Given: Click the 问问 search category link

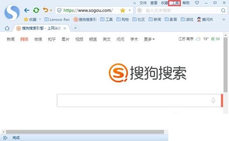Looking at the screenshot, I should tap(120, 39).
